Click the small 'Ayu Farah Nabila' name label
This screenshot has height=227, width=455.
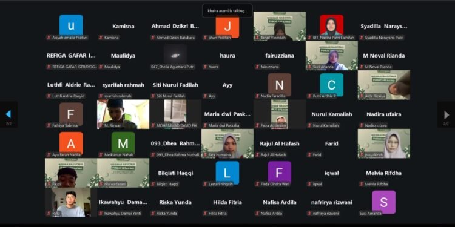[67, 154]
